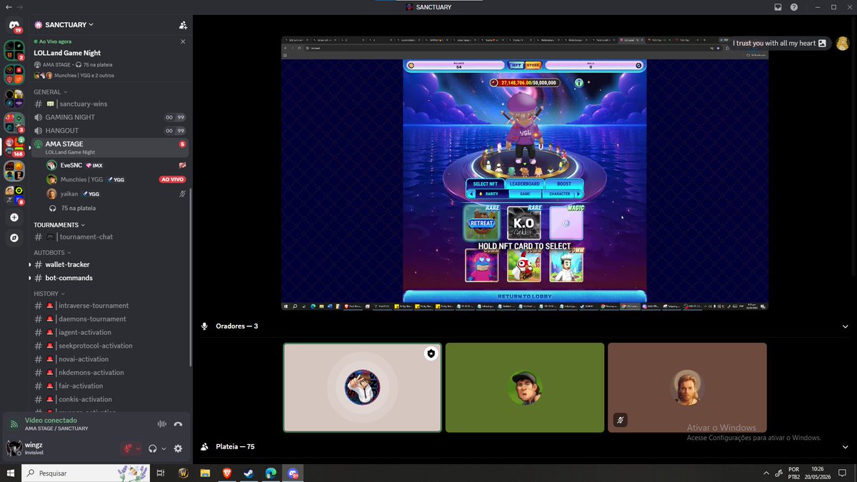Click the Discord taskbar icon
This screenshot has height=482, width=857.
coord(294,473)
